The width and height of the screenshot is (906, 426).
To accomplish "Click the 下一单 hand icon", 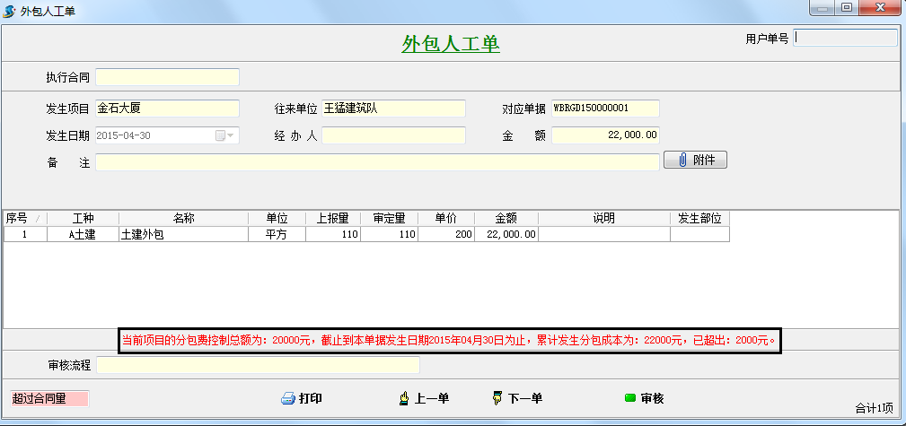I will coord(497,399).
